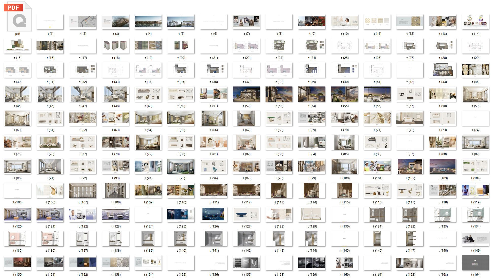Select thumbnail t (149)

[x=475, y=239]
